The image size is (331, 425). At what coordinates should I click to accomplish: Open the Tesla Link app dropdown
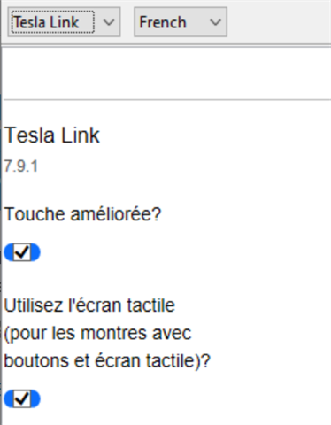point(64,22)
